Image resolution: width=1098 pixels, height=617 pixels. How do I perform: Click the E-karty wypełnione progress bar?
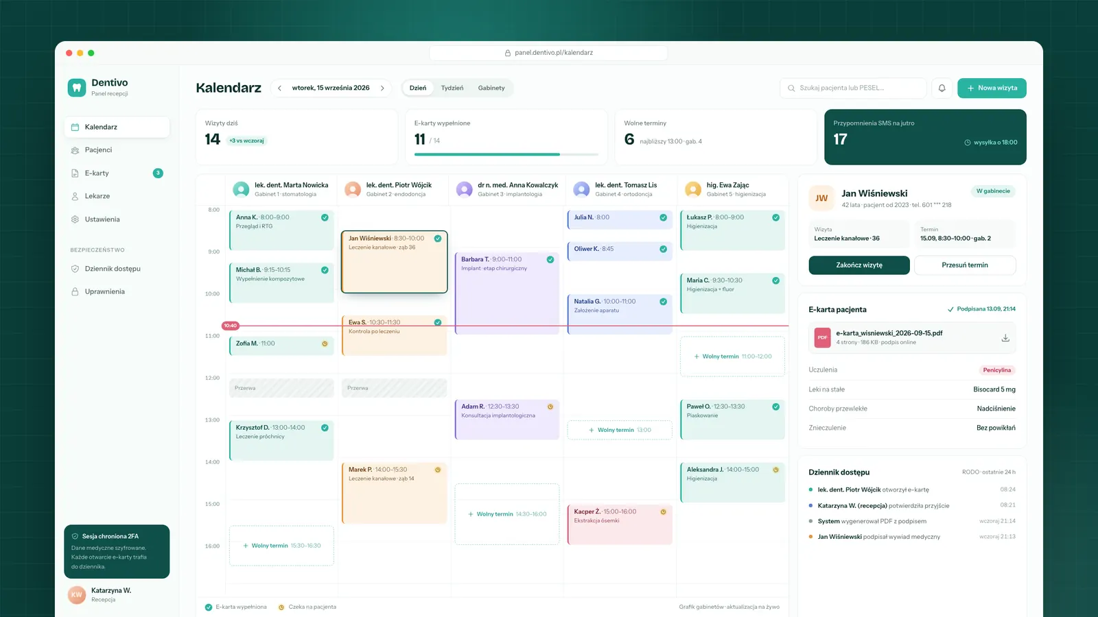(x=506, y=154)
